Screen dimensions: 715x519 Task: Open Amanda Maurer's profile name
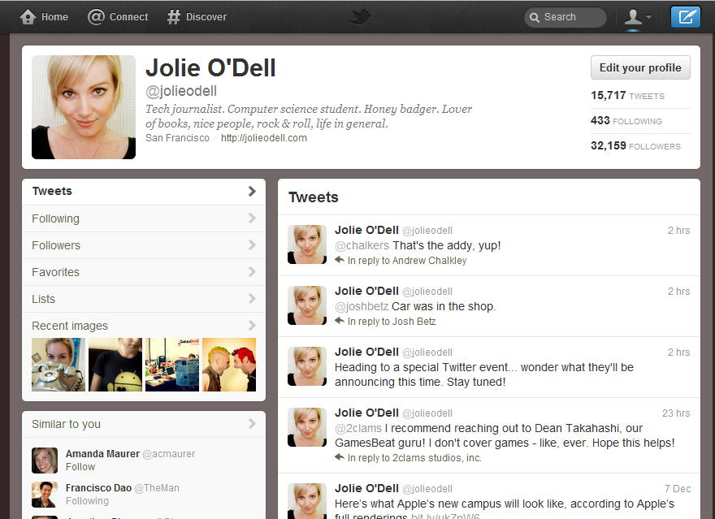click(102, 454)
